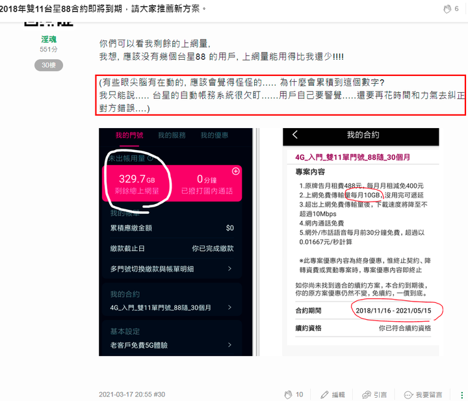Screen dimensions: 468x401
Task: Click the quote bubble icon beside 引言
Action: (366, 395)
